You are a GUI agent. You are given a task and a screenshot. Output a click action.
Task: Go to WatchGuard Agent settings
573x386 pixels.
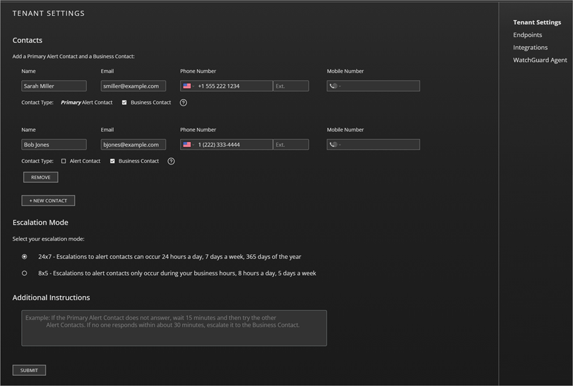pos(540,60)
